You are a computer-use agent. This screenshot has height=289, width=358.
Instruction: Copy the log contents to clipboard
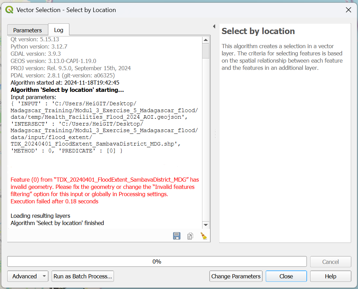190,236
